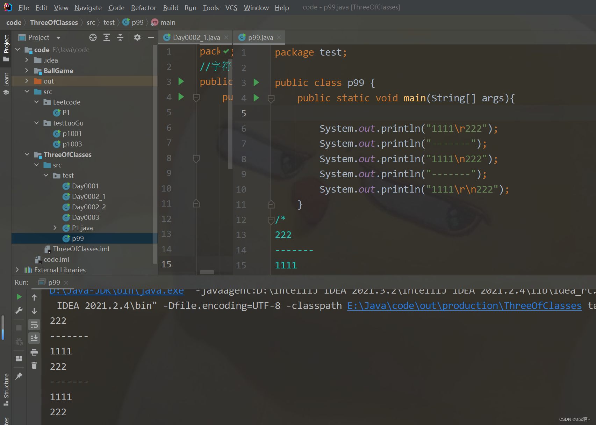Viewport: 596px width, 425px height.
Task: Rerun p99 with green run button
Action: 19,297
